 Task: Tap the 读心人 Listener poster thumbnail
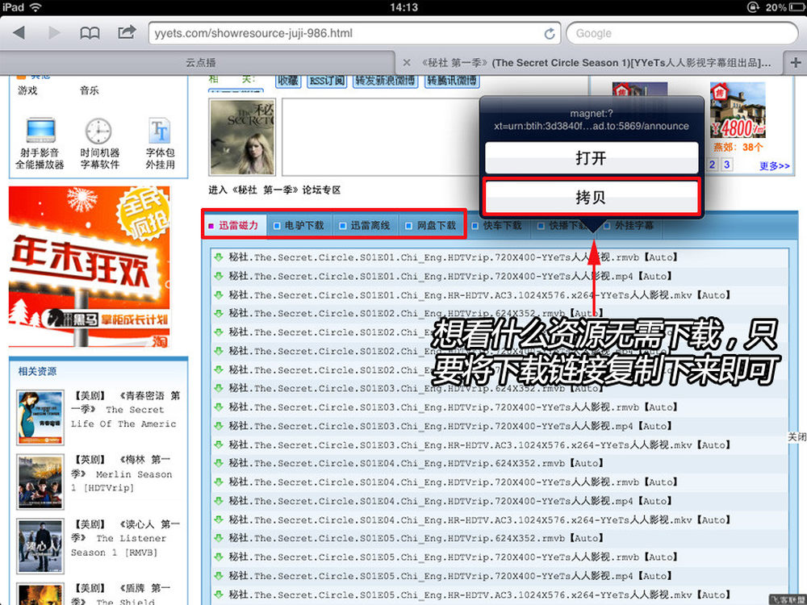[x=40, y=546]
